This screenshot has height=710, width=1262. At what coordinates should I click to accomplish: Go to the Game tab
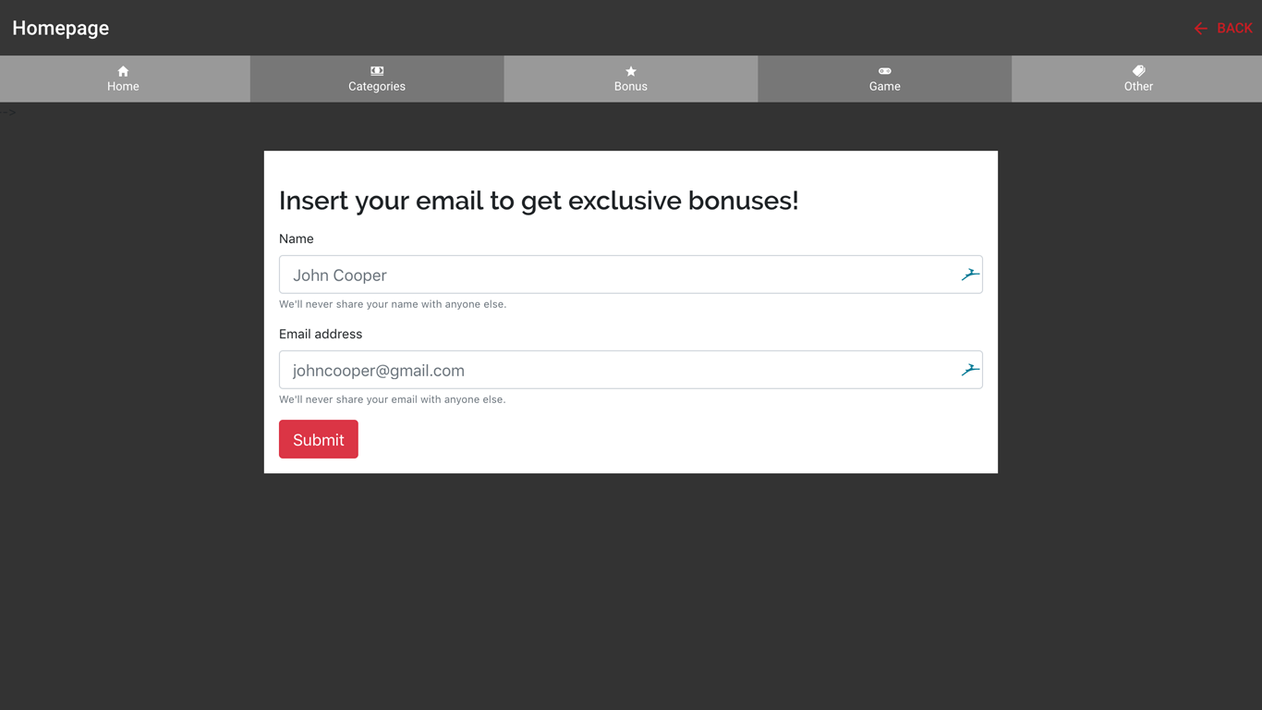884,87
